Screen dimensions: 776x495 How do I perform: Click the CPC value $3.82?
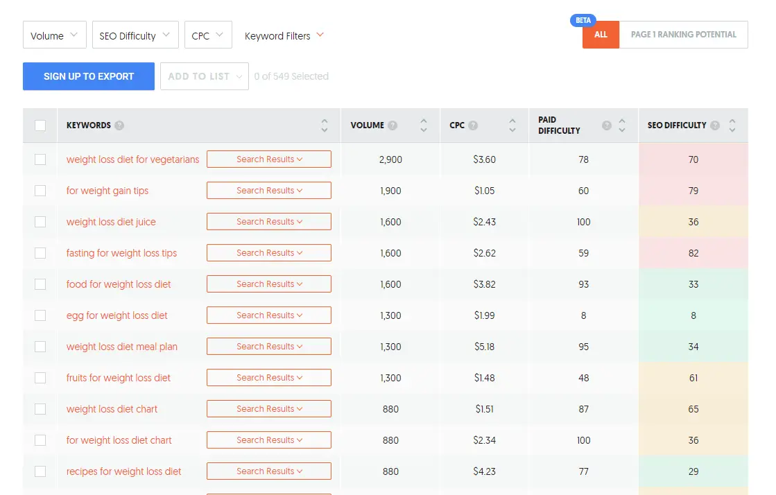(485, 284)
